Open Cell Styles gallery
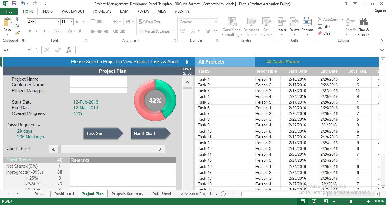Screen dimensions: 386x205 266,27
